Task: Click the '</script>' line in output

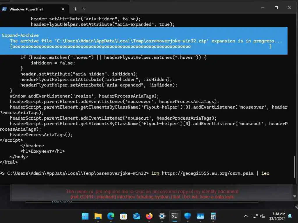Action: 11,140
